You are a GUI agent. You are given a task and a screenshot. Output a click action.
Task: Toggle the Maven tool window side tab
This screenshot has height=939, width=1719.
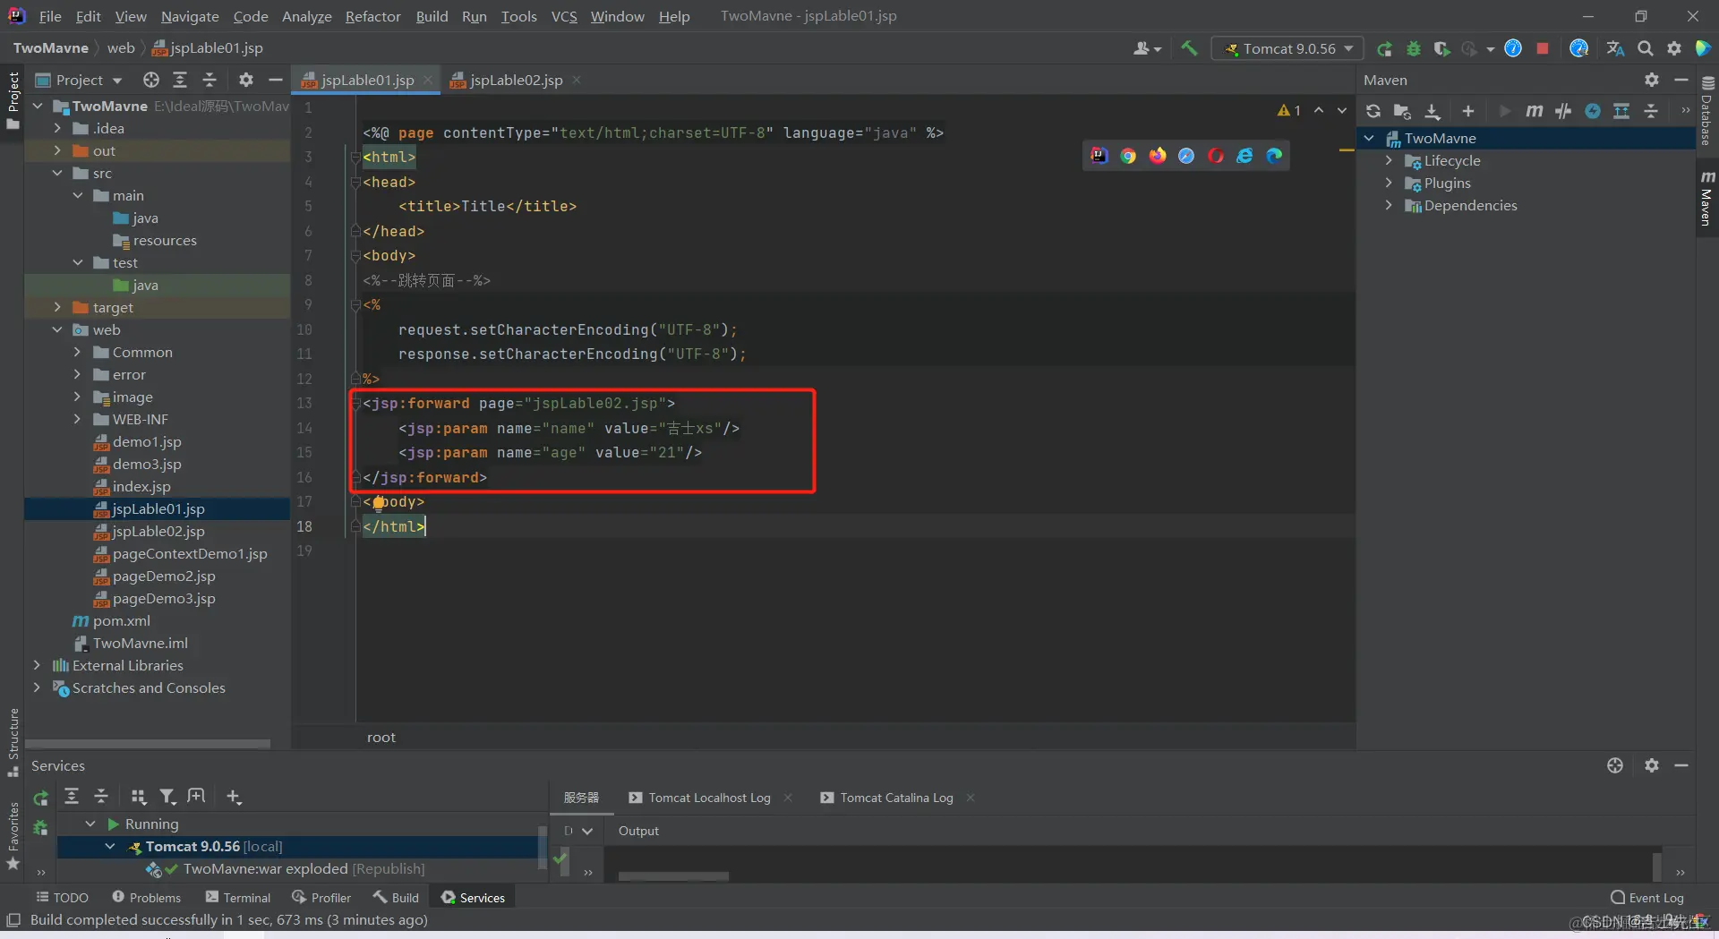pyautogui.click(x=1707, y=198)
